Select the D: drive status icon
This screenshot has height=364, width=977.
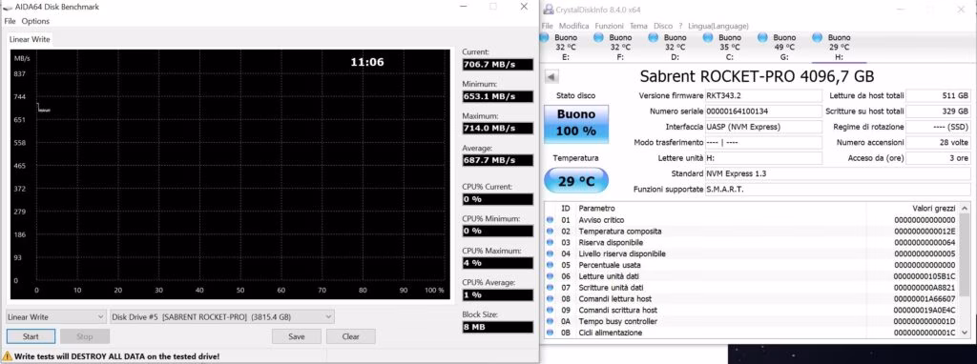(x=654, y=38)
